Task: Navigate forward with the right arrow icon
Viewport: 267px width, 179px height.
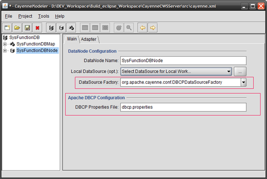Action: click(153, 28)
